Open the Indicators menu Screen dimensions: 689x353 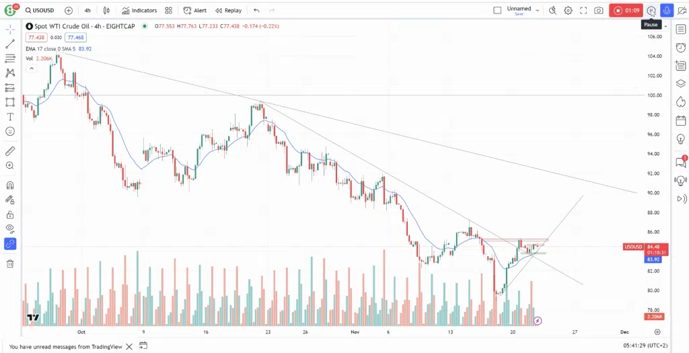tap(139, 11)
